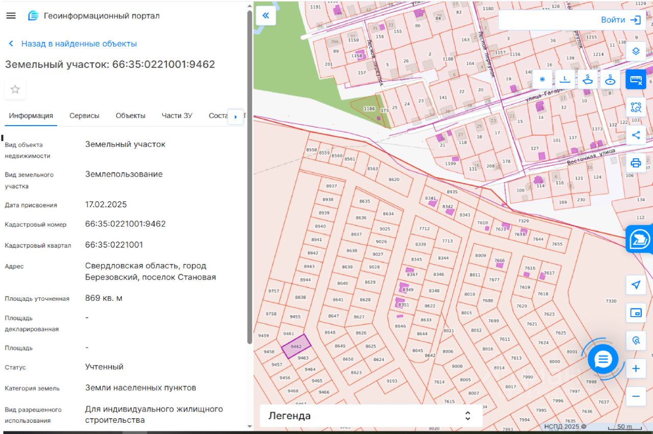Click parcel 7330 on the map

click(611, 301)
